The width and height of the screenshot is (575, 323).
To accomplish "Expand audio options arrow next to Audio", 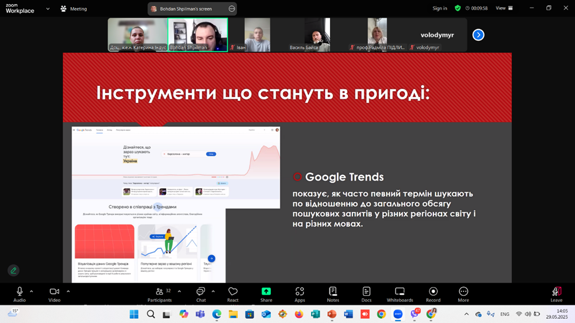I will [31, 292].
